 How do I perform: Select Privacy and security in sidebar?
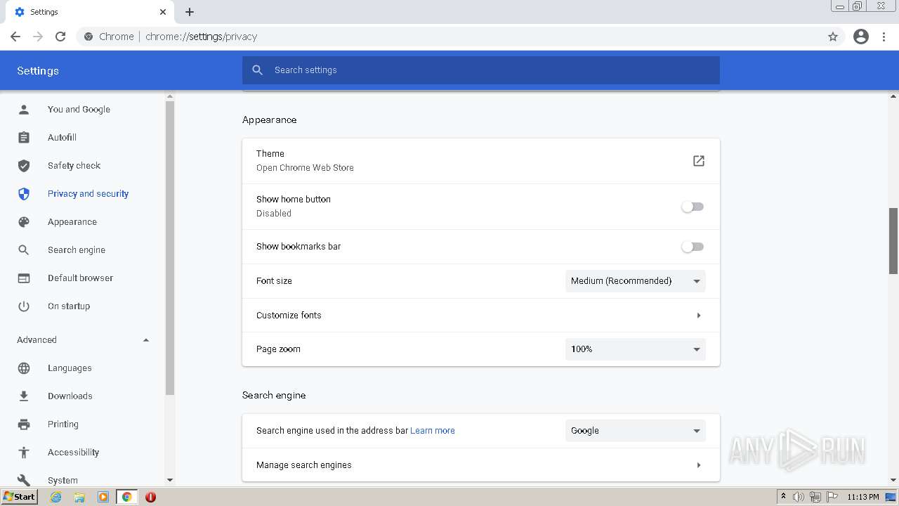point(88,194)
